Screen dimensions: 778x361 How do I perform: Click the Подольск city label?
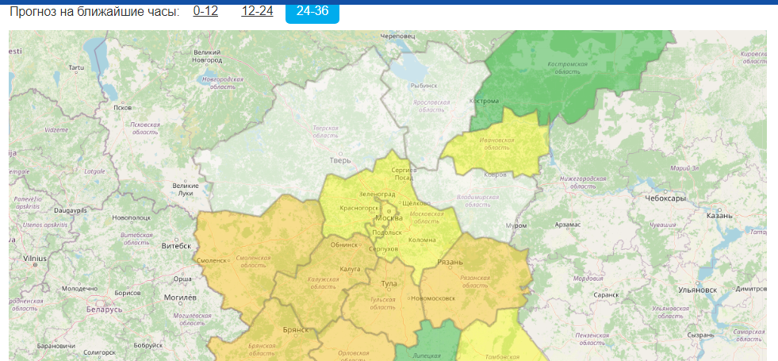[386, 232]
